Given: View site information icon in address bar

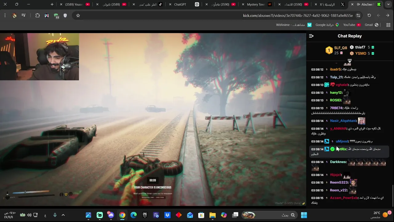Looking at the screenshot, I should (358, 15).
